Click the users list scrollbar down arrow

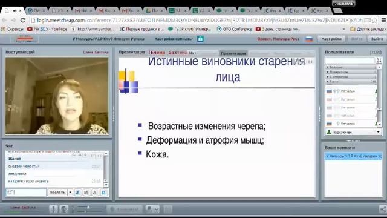point(380,125)
